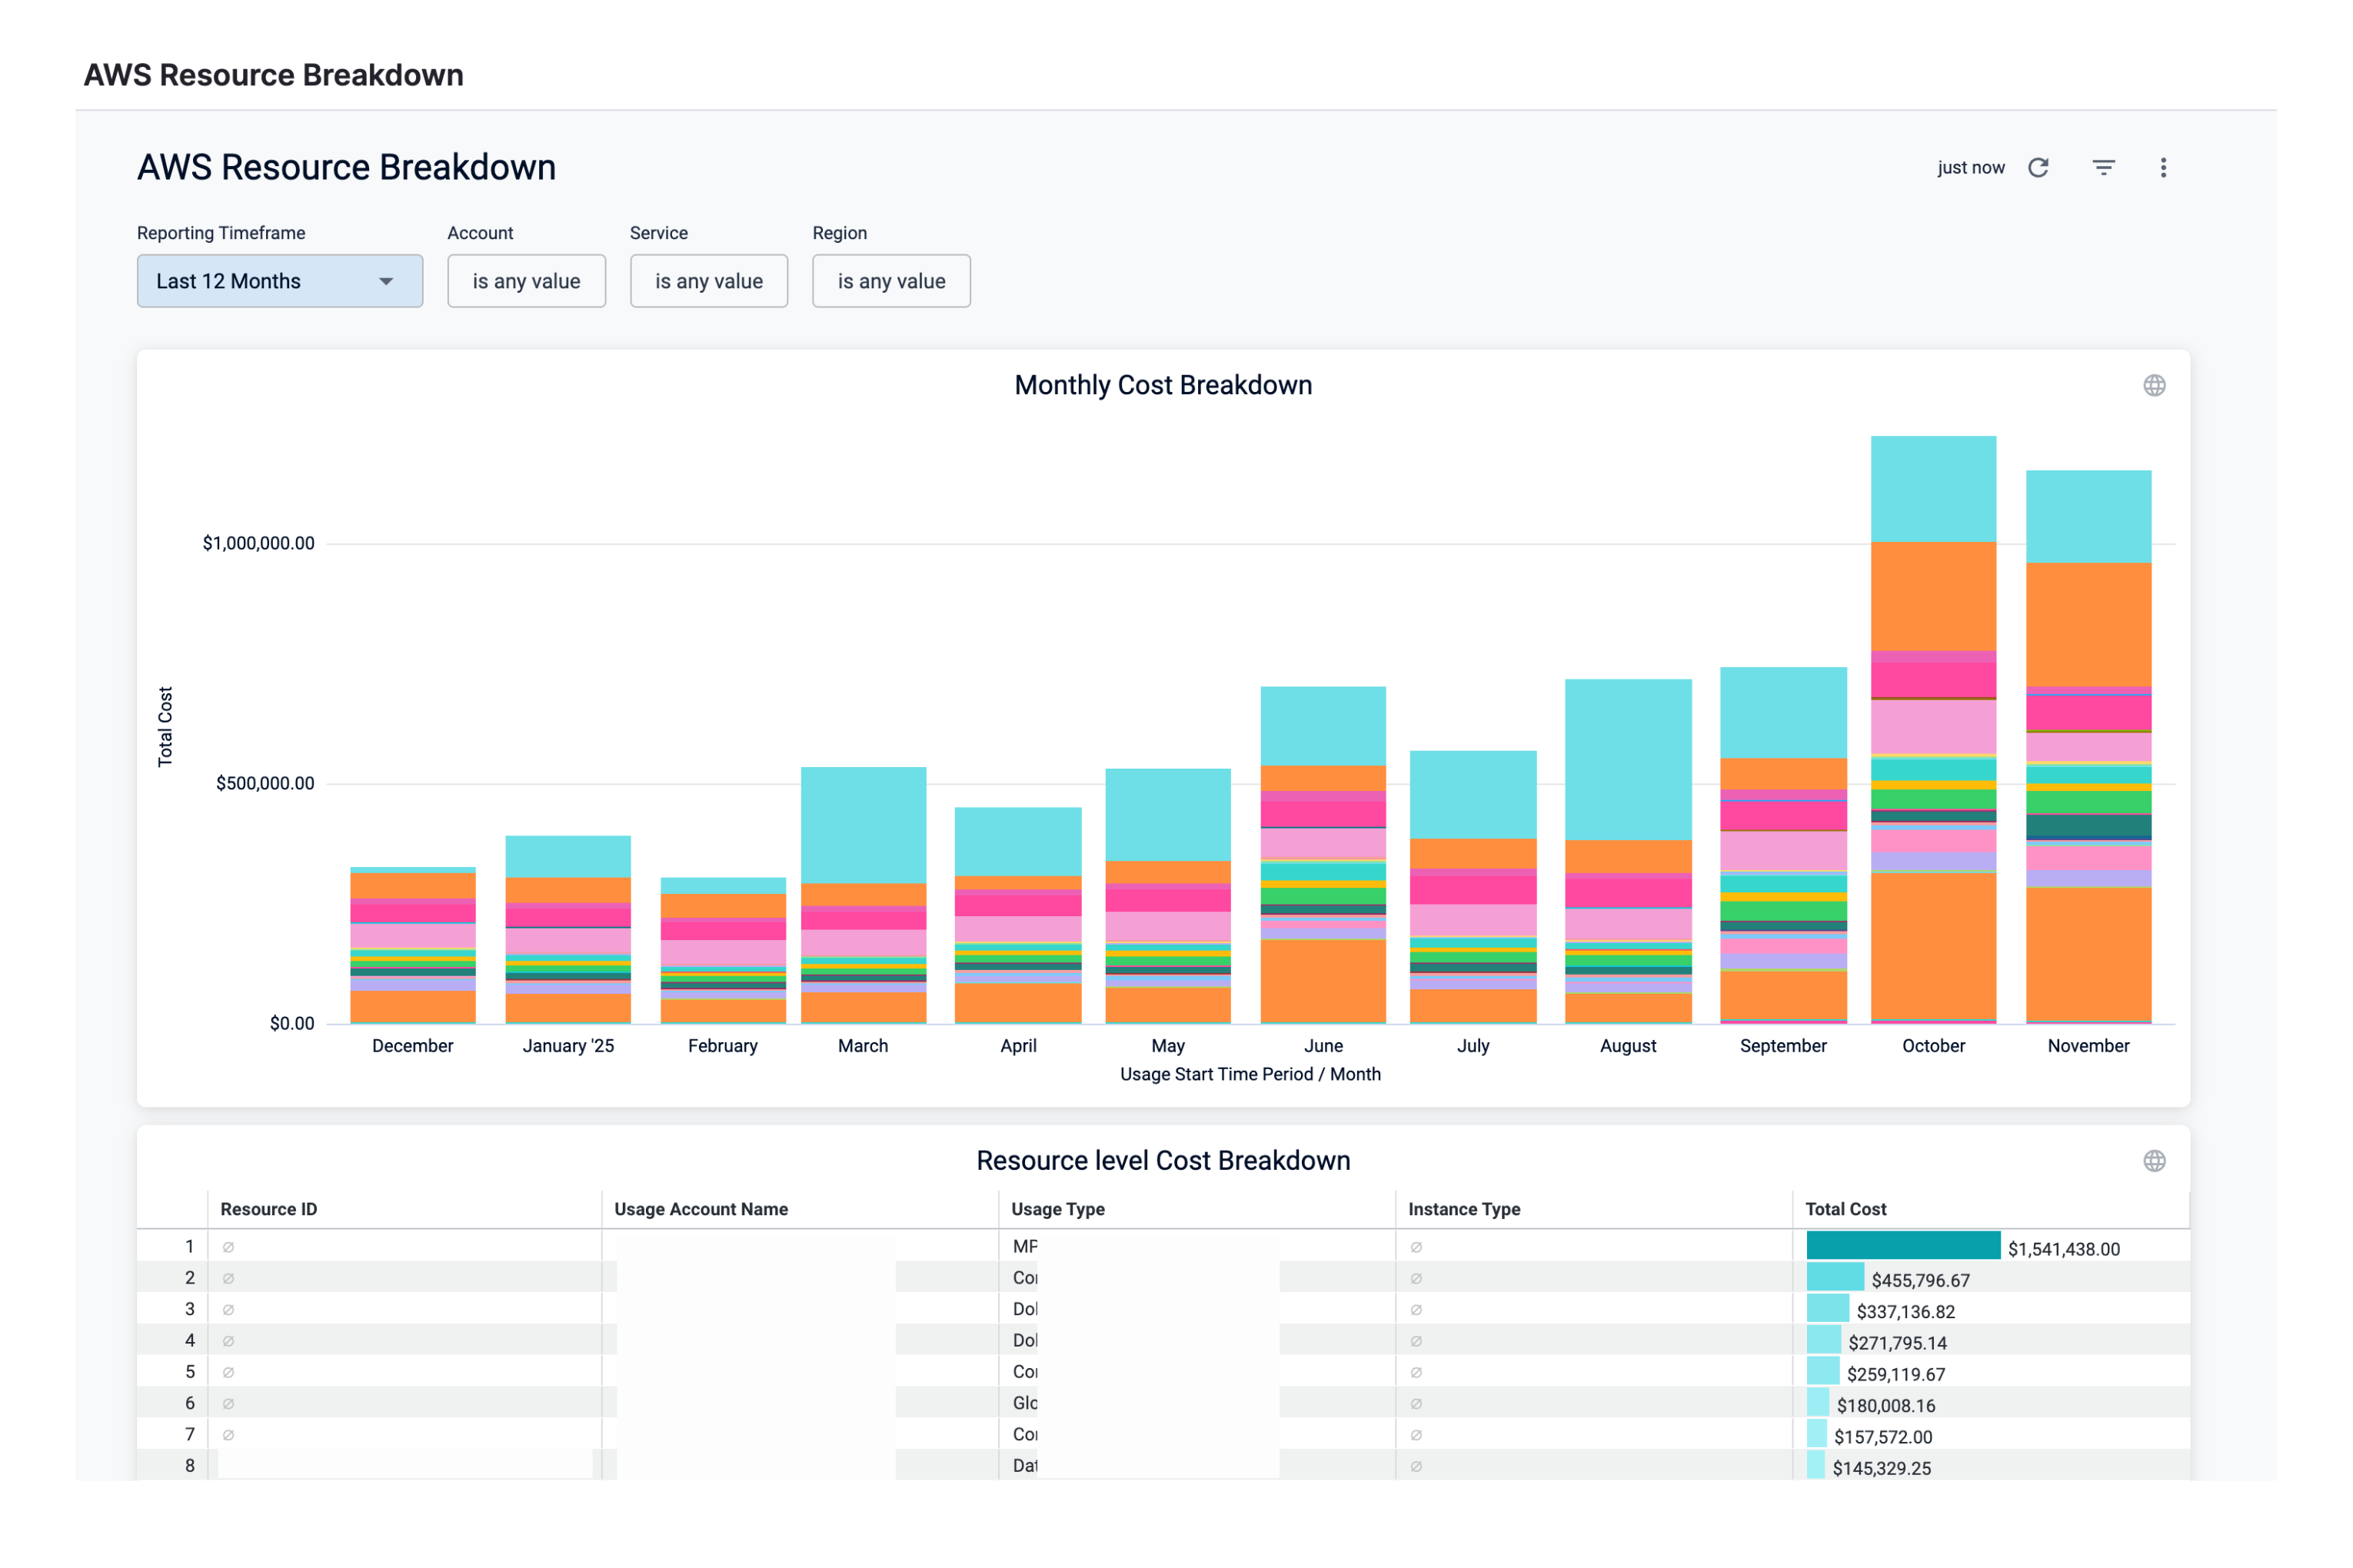
Task: Sort table by Usage Type column
Action: (x=1057, y=1209)
